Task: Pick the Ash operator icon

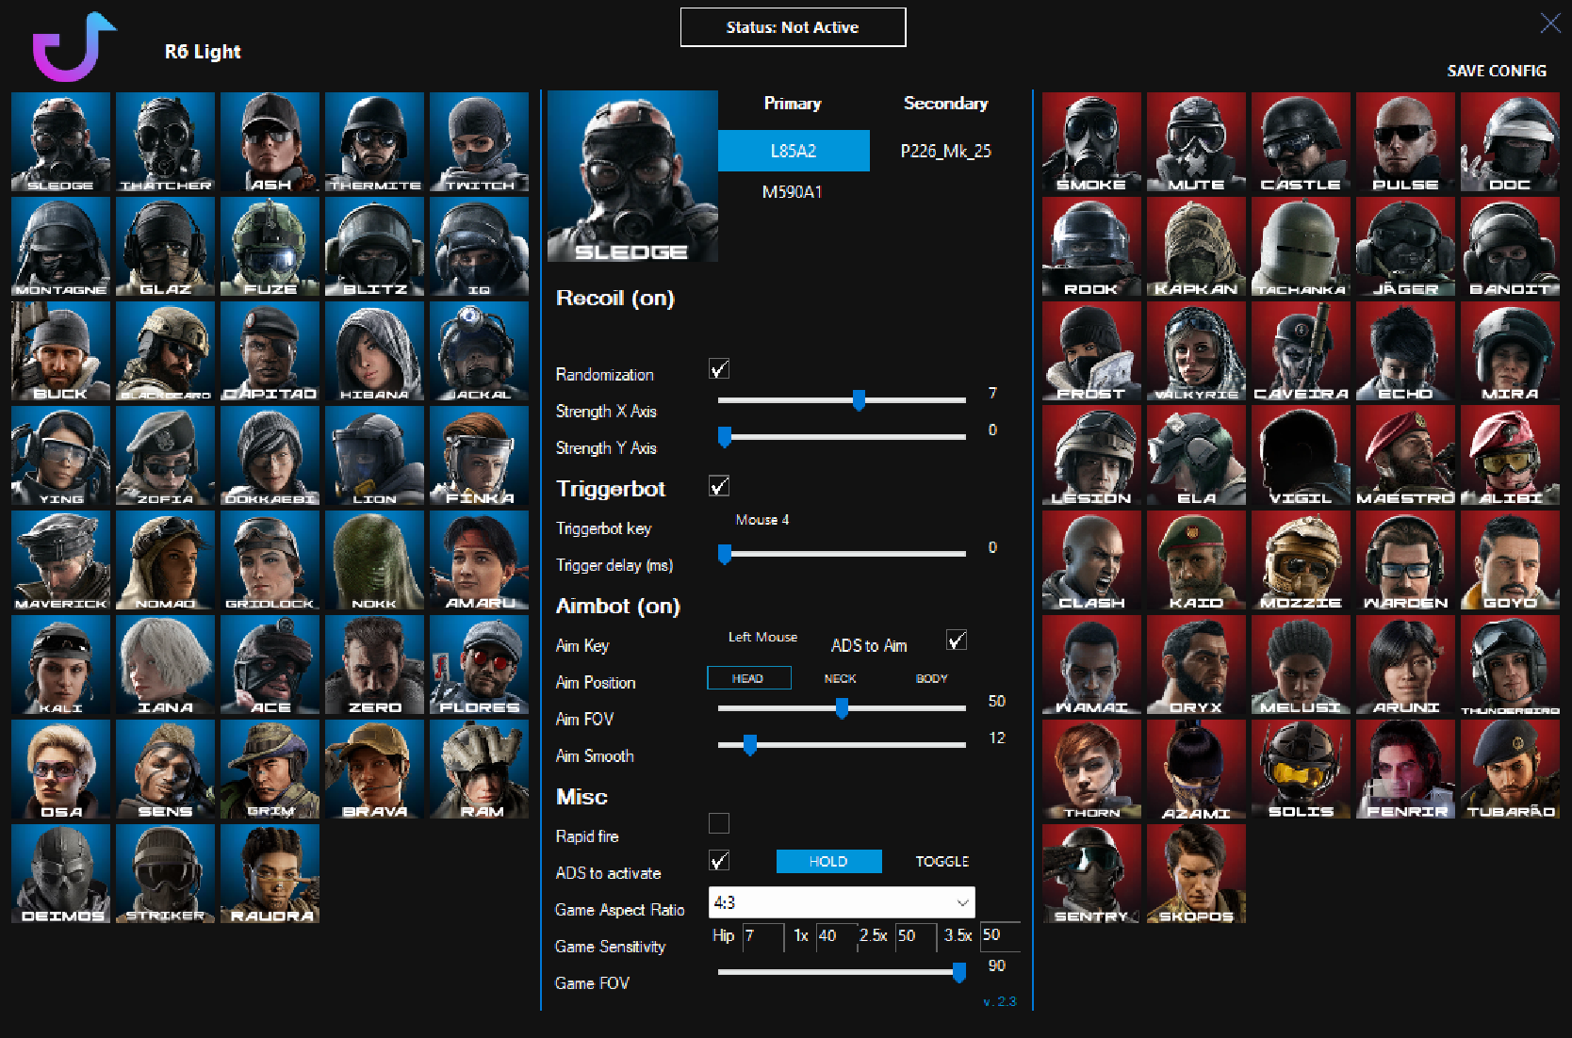Action: pos(270,142)
